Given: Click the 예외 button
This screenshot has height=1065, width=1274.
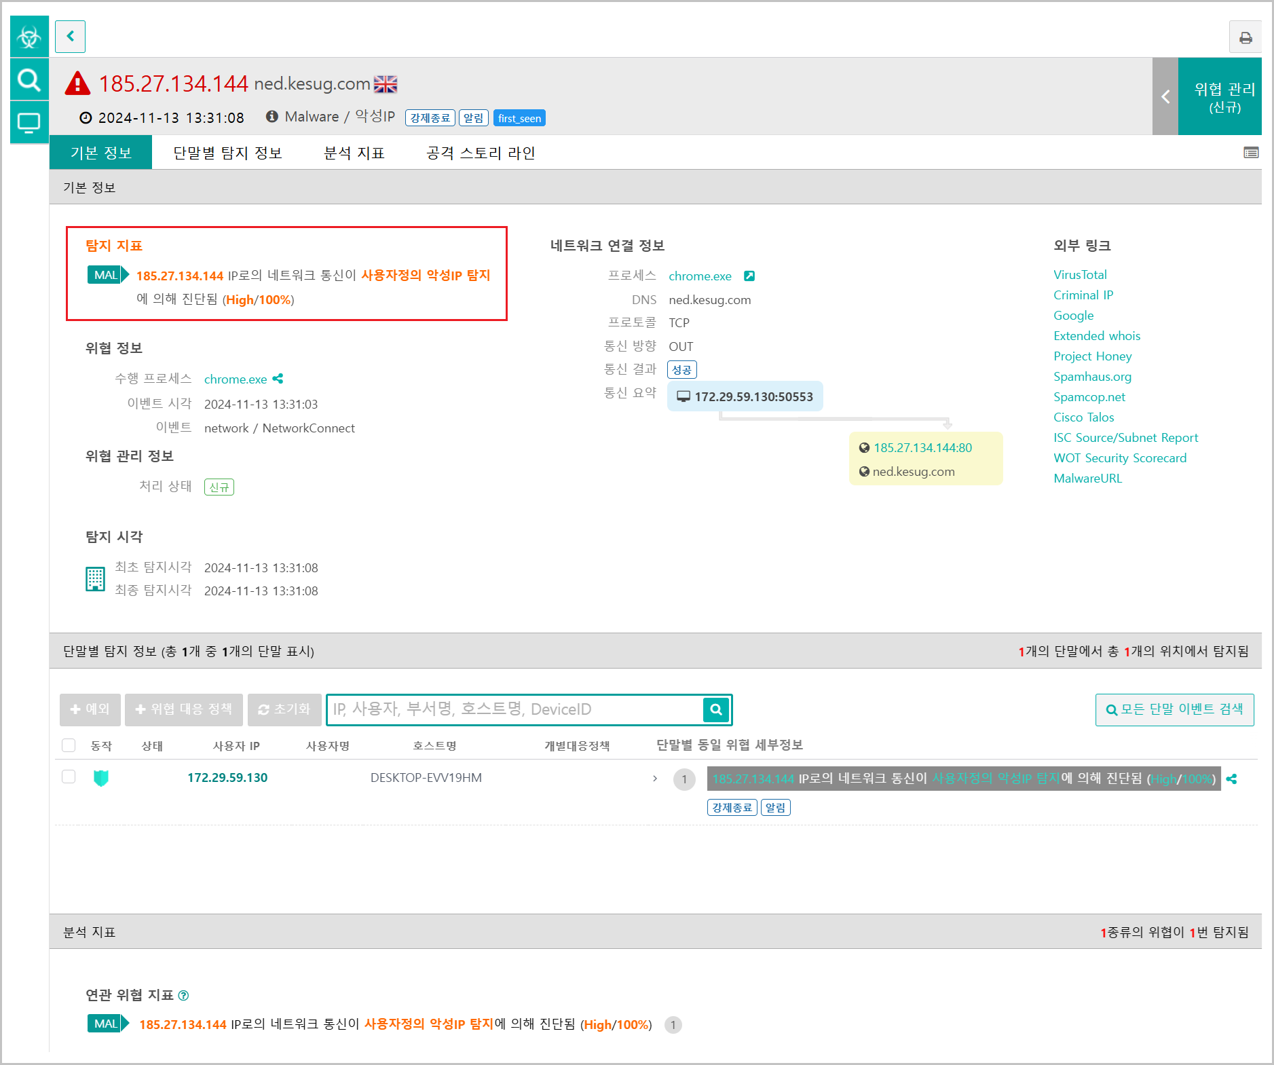Looking at the screenshot, I should pos(90,709).
